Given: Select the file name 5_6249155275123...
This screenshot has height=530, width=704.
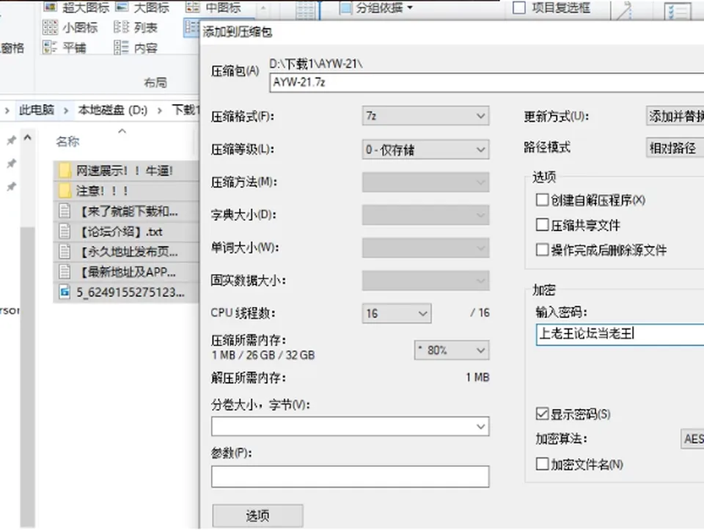Looking at the screenshot, I should (x=131, y=292).
